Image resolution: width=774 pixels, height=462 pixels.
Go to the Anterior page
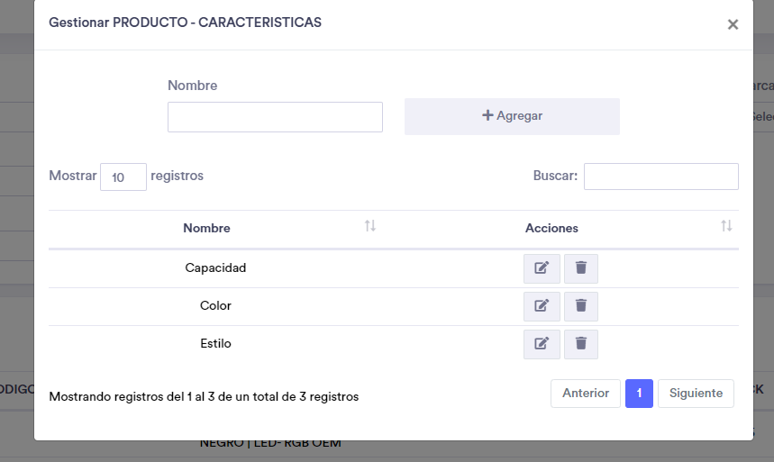point(586,394)
